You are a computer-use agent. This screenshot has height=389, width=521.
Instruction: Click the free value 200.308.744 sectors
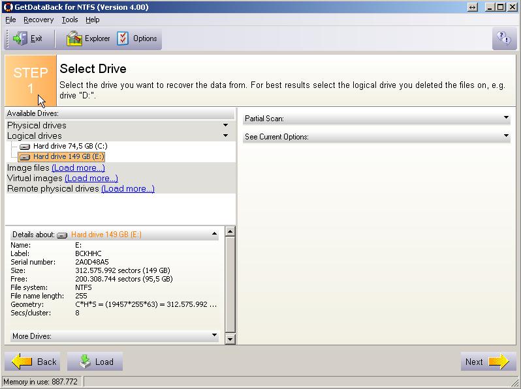coord(124,279)
